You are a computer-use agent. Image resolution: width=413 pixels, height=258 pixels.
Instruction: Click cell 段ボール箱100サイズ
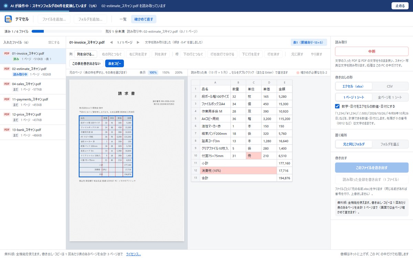(x=215, y=96)
